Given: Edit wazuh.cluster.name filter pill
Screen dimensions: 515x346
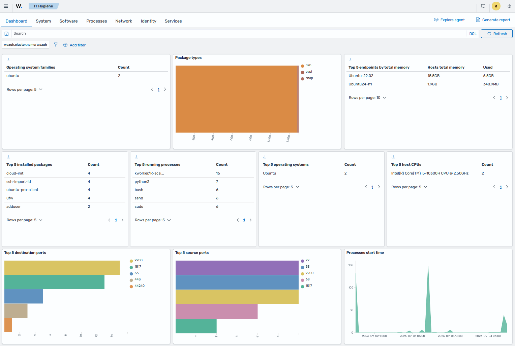Looking at the screenshot, I should 26,45.
